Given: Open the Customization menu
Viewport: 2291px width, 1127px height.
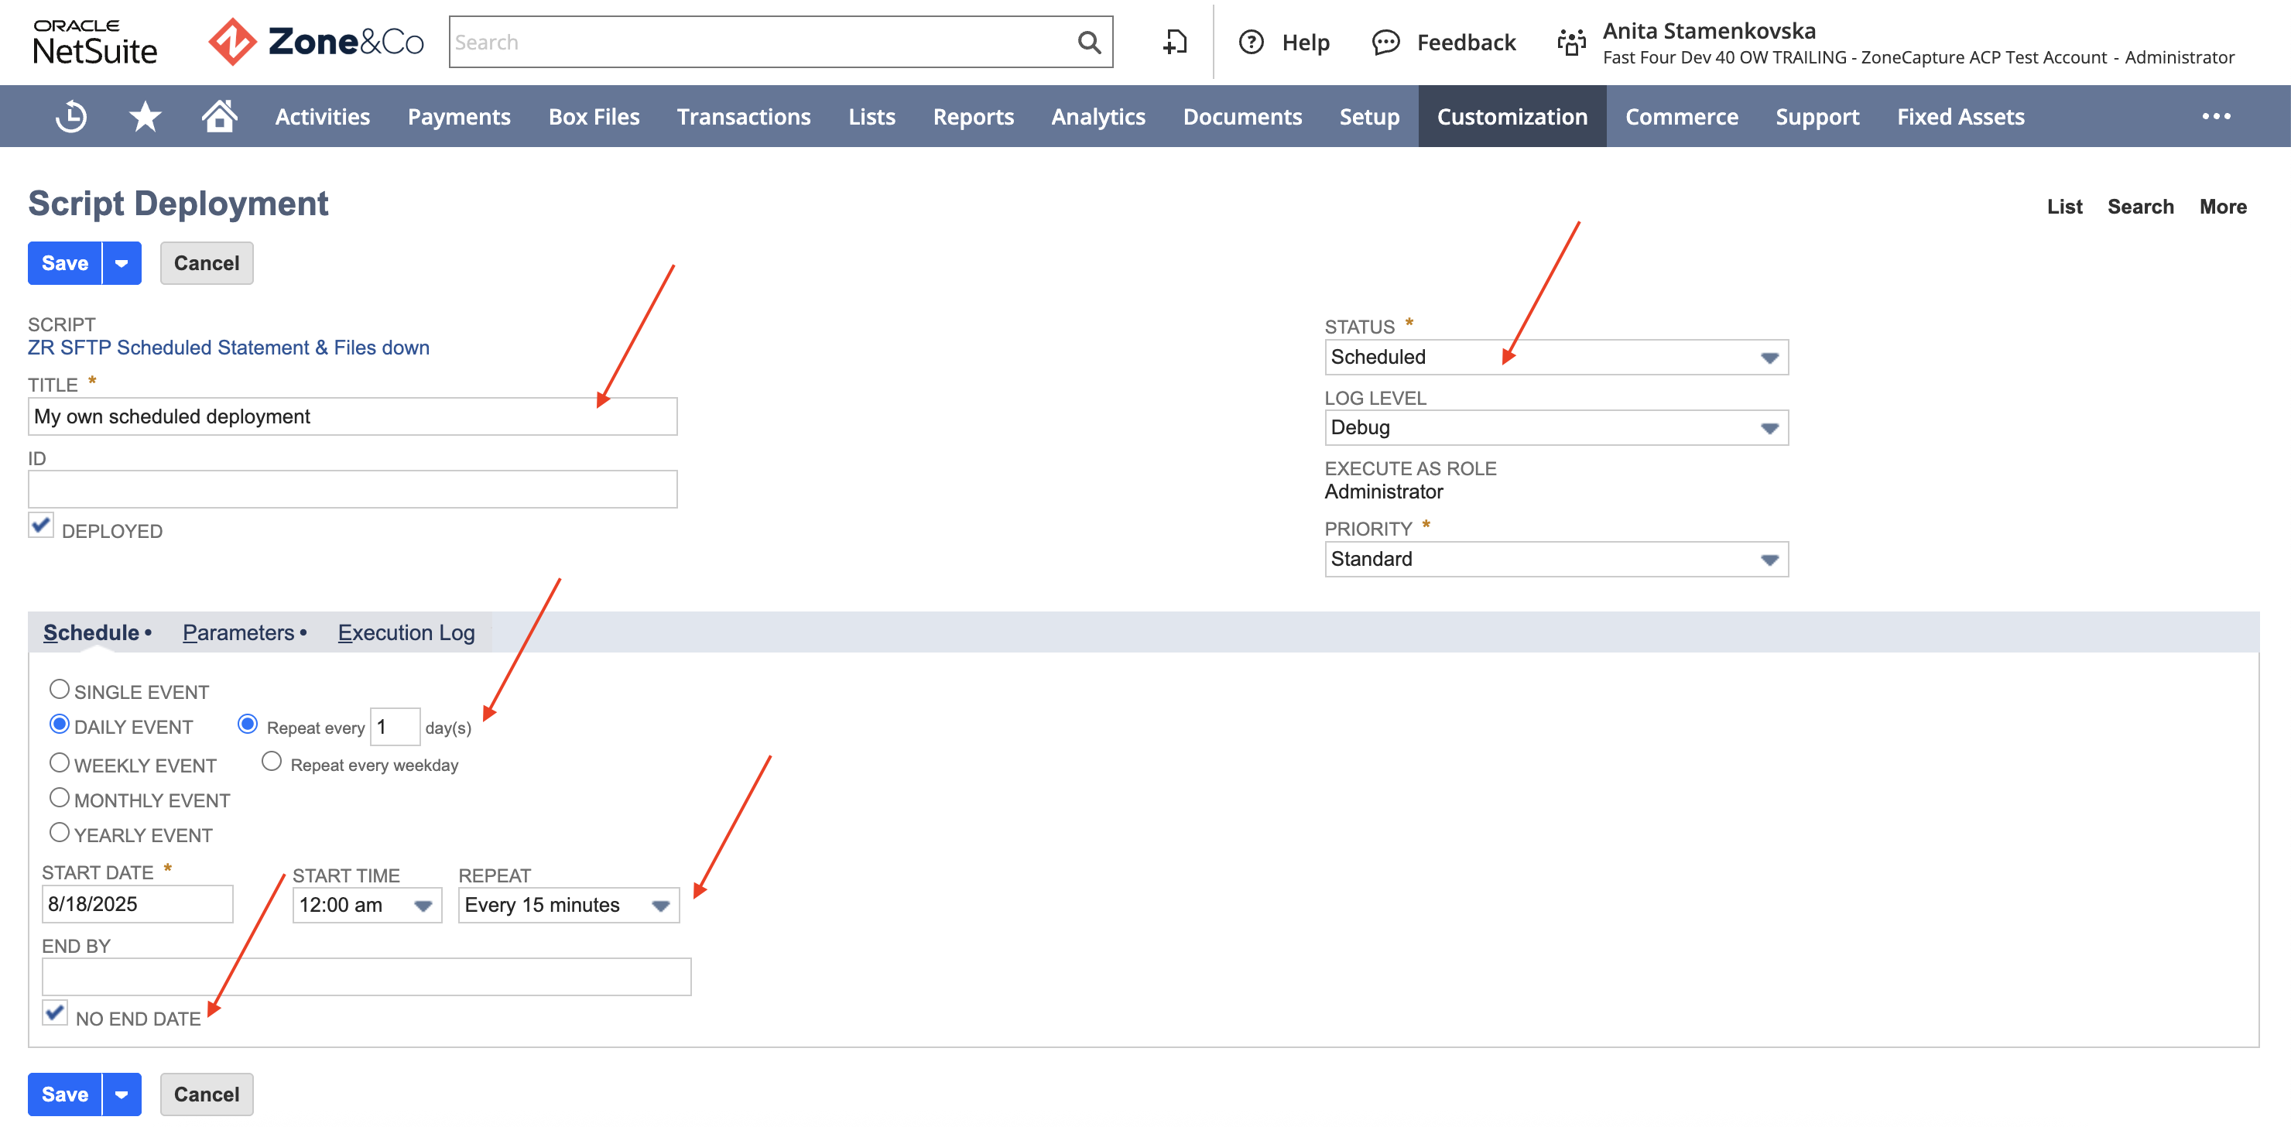Looking at the screenshot, I should click(1511, 117).
